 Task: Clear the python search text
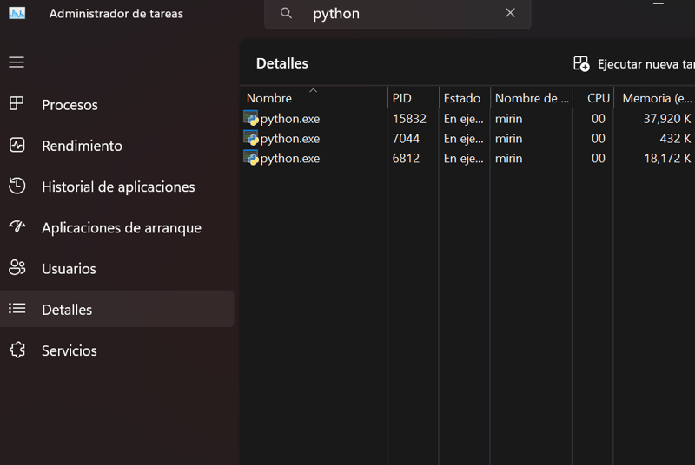point(510,13)
